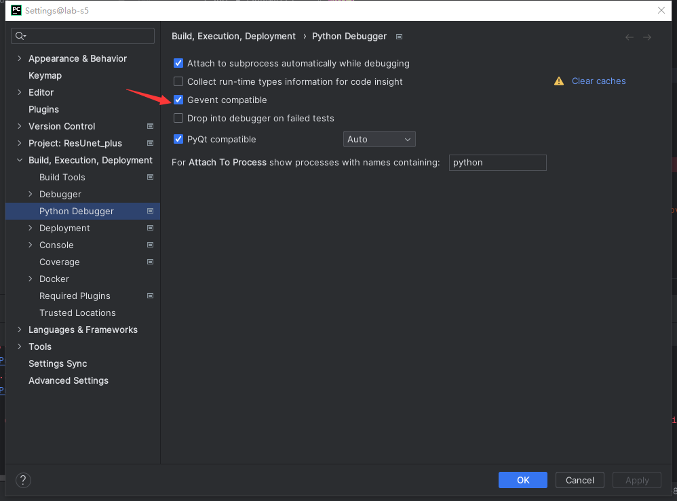Click the project-level icon beside Required Plugins

[150, 296]
